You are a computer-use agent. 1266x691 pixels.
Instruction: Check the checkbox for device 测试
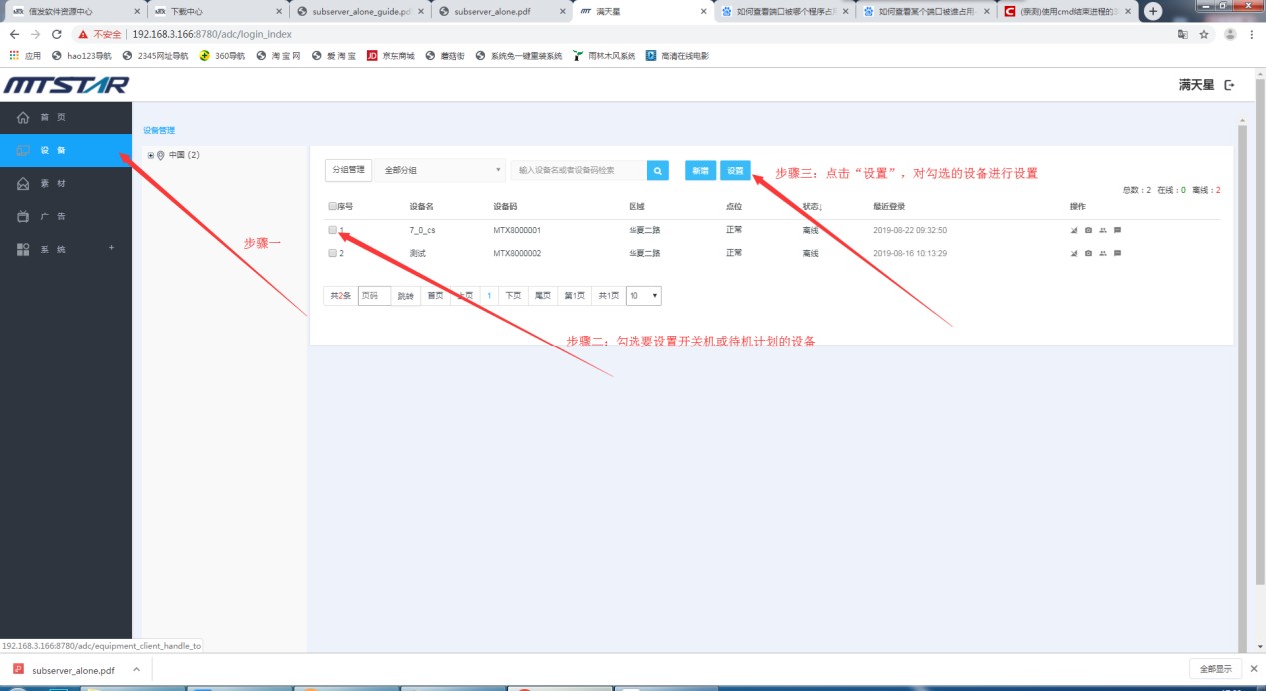[x=331, y=253]
